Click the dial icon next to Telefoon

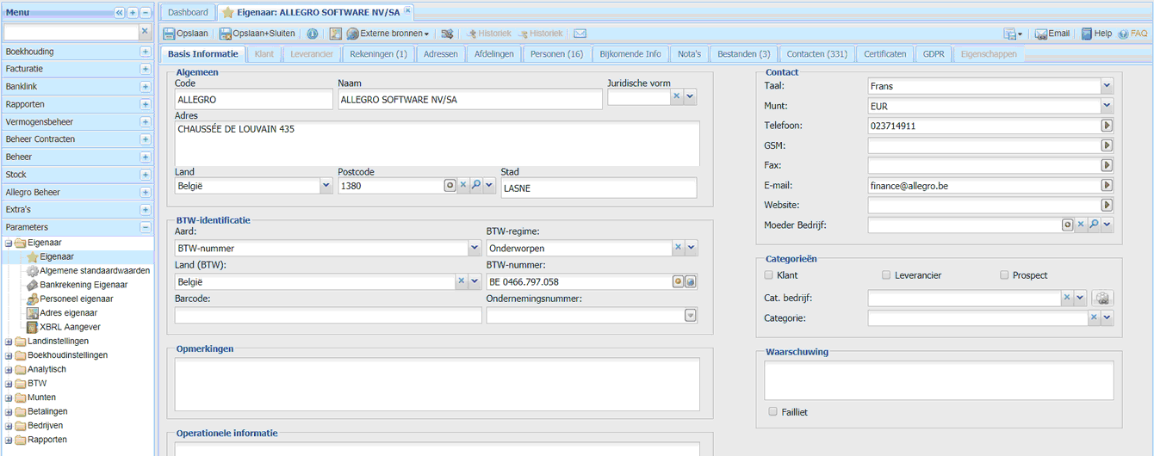[x=1107, y=126]
